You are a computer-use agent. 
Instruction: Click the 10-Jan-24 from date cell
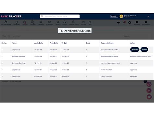coord(53,50)
